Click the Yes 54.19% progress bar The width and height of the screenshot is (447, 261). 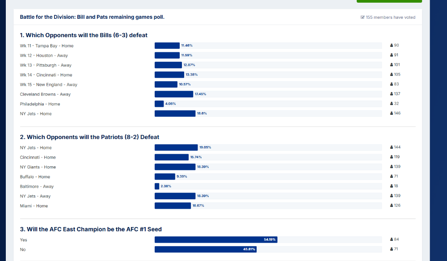click(x=216, y=240)
